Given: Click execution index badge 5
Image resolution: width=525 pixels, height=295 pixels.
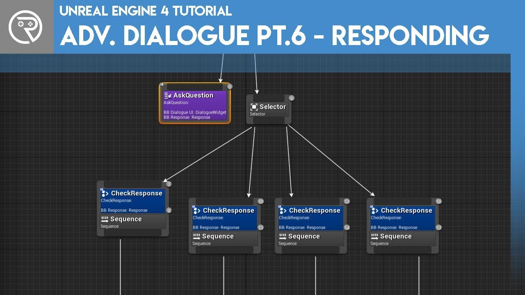Looking at the screenshot, I should click(230, 86).
